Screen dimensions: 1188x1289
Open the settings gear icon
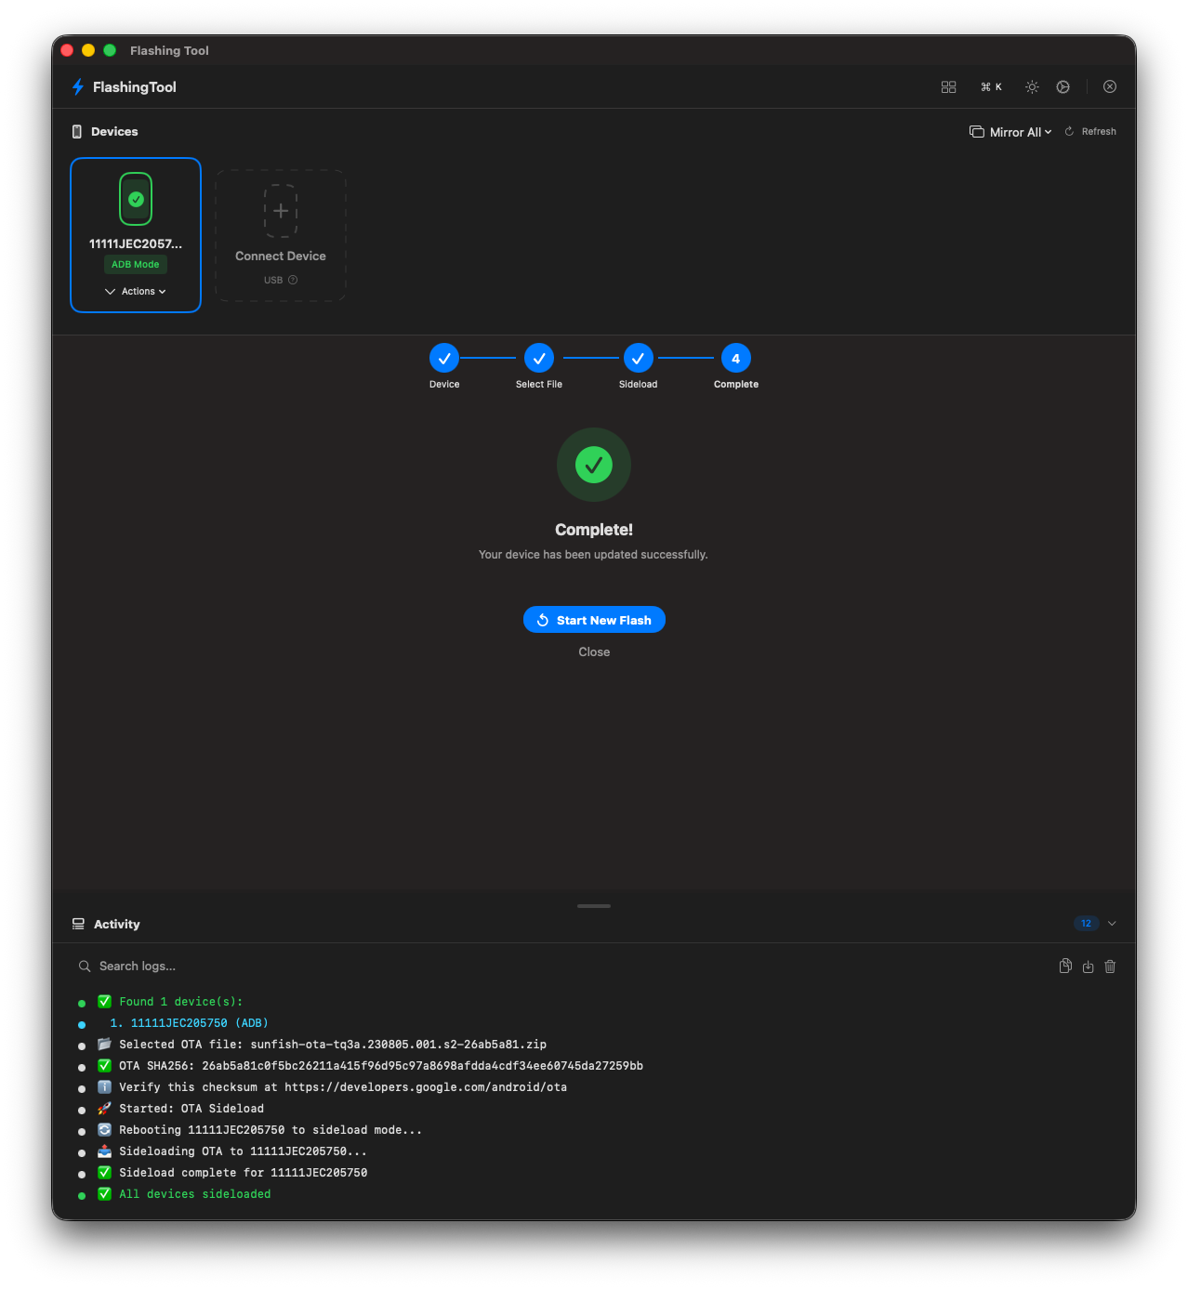point(1063,86)
